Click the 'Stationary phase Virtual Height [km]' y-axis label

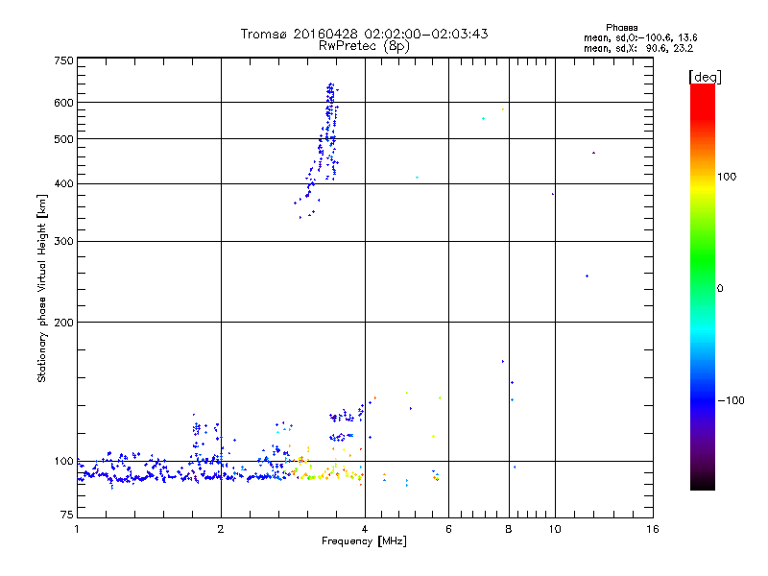click(42, 288)
